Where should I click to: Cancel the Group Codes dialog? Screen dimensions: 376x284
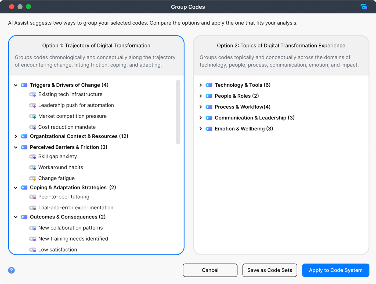(210, 270)
